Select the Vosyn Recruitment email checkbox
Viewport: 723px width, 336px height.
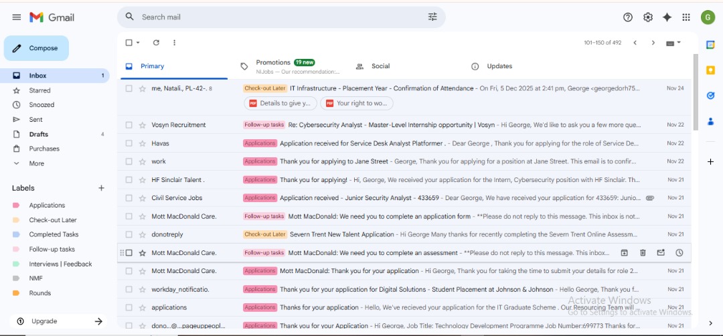[x=129, y=125]
